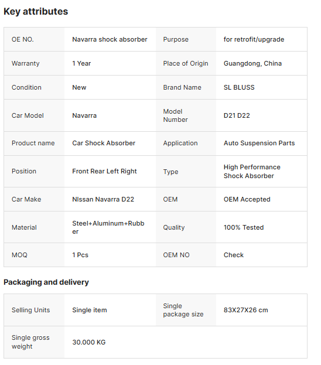Screen dimensions: 321x365
Task: Click the 100% Tested quality value
Action: [x=244, y=227]
